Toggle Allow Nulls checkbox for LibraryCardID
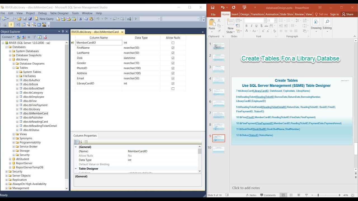Image resolution: width=358 pixels, height=201 pixels. [x=173, y=83]
